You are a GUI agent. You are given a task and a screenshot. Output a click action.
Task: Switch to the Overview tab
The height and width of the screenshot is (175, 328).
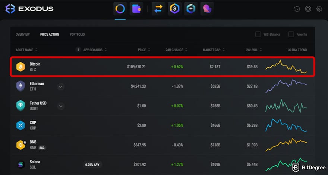(23, 35)
